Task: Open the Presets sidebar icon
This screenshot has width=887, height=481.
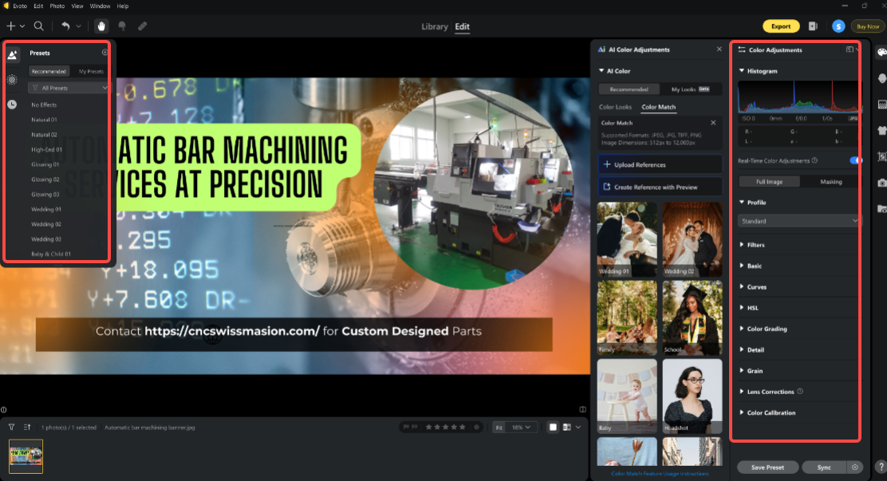Action: (x=13, y=54)
